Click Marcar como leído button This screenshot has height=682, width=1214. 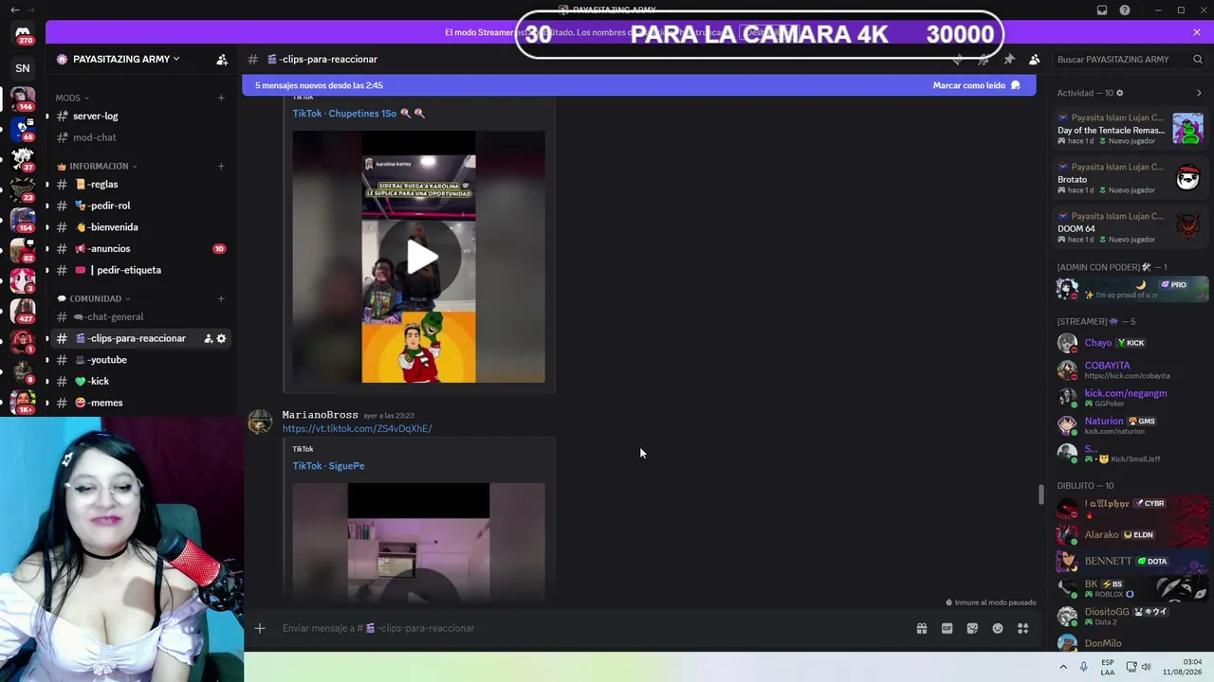coord(976,85)
